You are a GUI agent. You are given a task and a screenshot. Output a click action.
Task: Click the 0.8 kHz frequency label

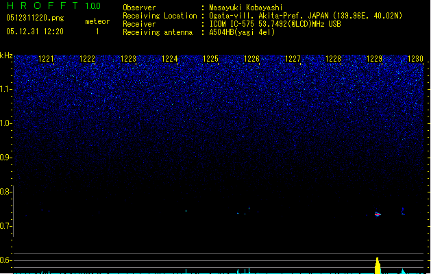pos(5,192)
